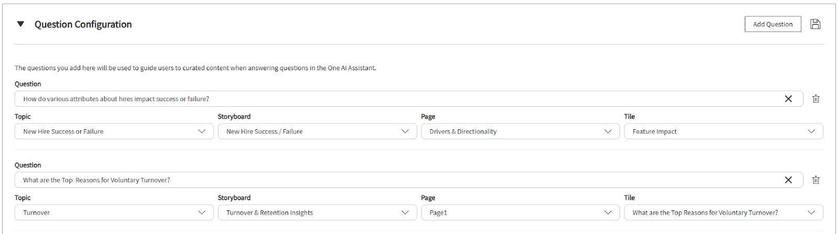This screenshot has height=234, width=838.
Task: Click the Topic label above New Hire Success
Action: click(x=23, y=117)
